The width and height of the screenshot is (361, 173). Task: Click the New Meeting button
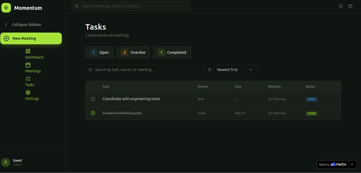click(x=31, y=38)
